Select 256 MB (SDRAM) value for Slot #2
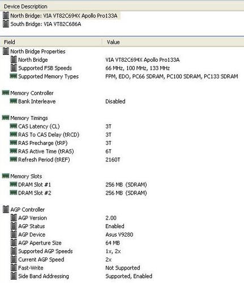This screenshot has height=283, width=244. tap(126, 193)
